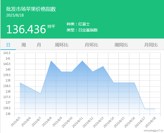Open the 月 monthly tab
164x133 pixels.
pyautogui.click(x=39, y=45)
